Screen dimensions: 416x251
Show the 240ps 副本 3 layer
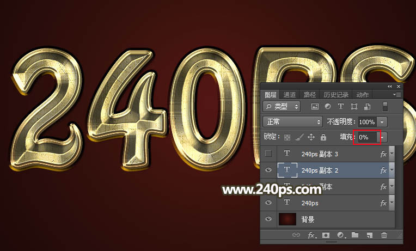(x=268, y=154)
